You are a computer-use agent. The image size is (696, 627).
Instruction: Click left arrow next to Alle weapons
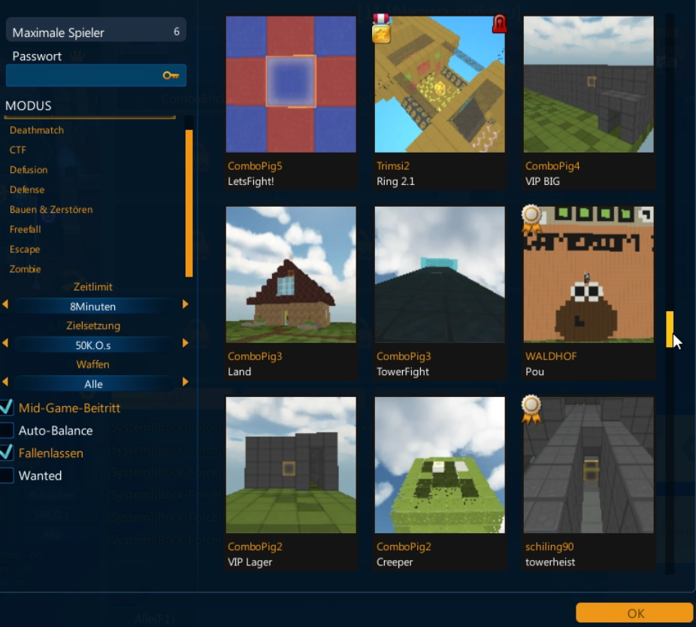(x=5, y=383)
